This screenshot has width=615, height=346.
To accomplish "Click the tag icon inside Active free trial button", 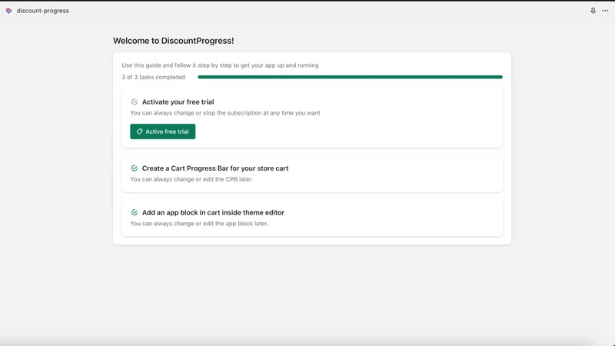I will pos(139,131).
